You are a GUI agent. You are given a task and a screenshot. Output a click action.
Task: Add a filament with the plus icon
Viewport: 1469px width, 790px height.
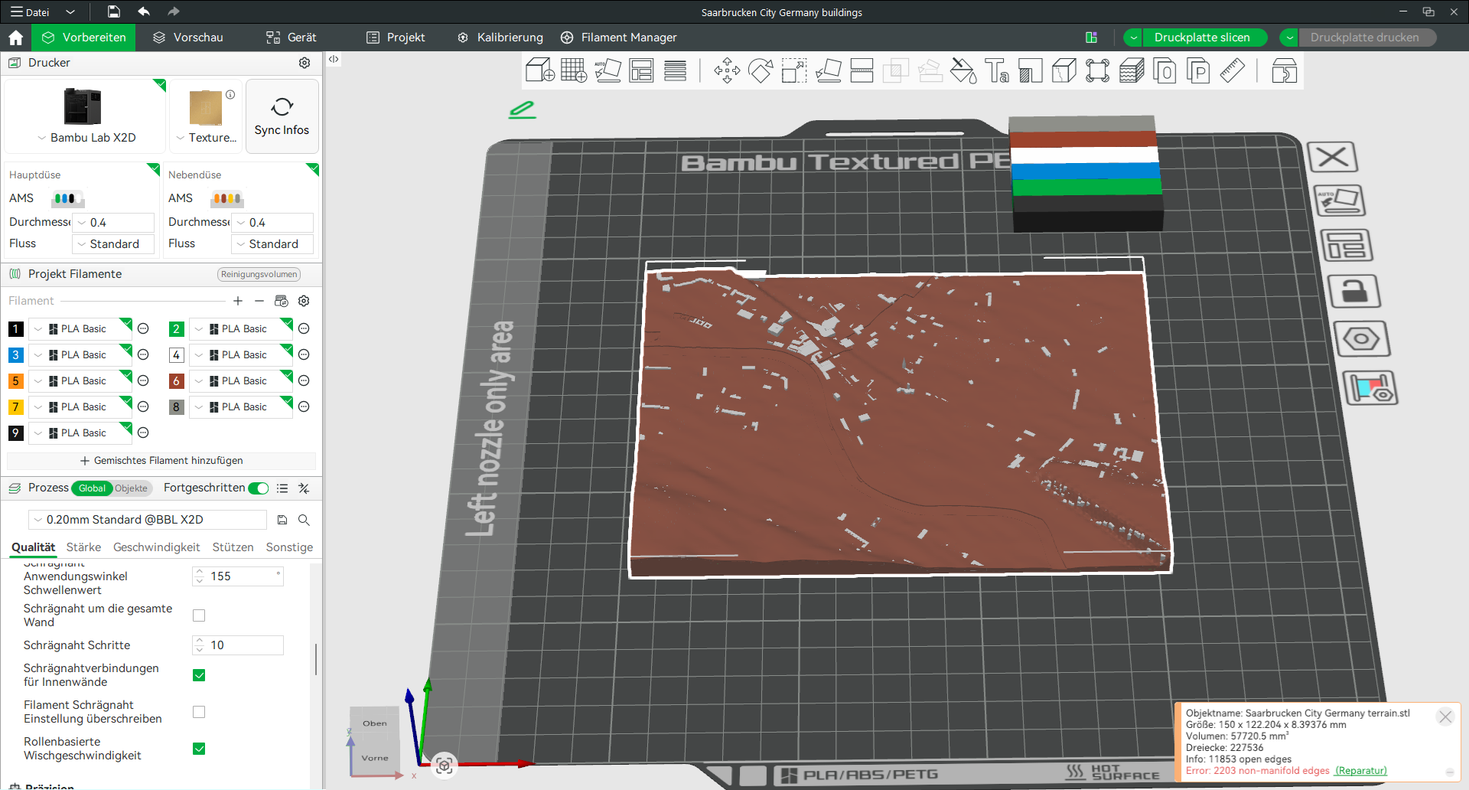point(238,301)
